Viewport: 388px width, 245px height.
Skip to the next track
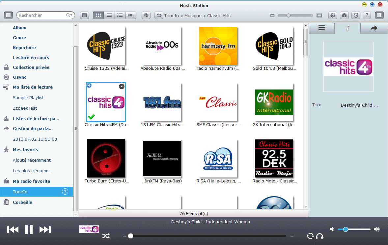click(45, 230)
